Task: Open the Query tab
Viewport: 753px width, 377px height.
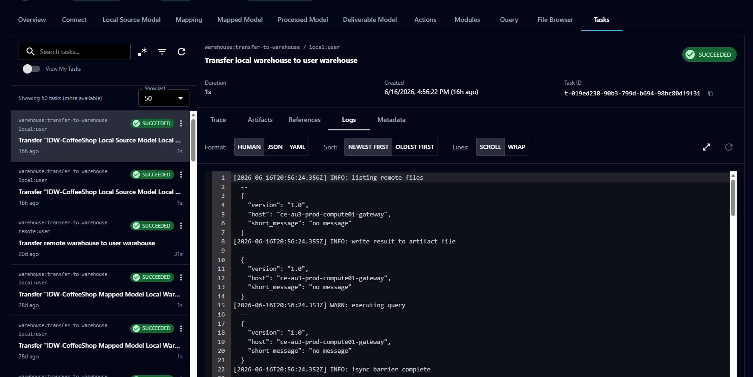Action: 509,20
